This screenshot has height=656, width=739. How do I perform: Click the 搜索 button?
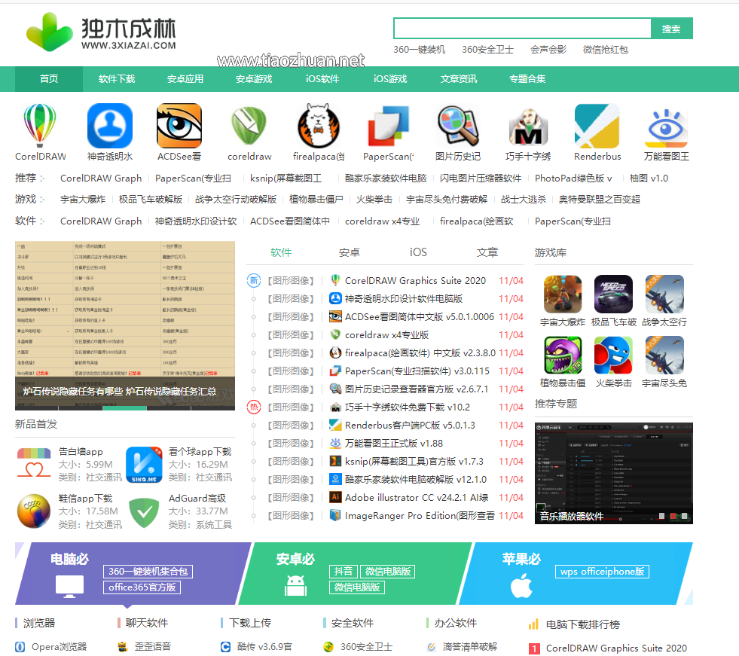671,29
